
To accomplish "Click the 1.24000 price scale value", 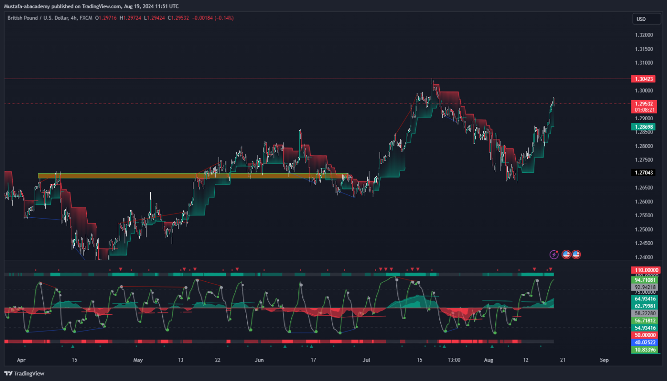I will click(x=644, y=257).
